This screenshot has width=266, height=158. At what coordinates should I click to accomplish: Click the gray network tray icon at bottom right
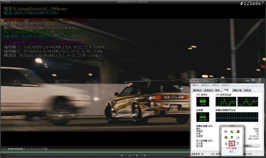click(238, 143)
